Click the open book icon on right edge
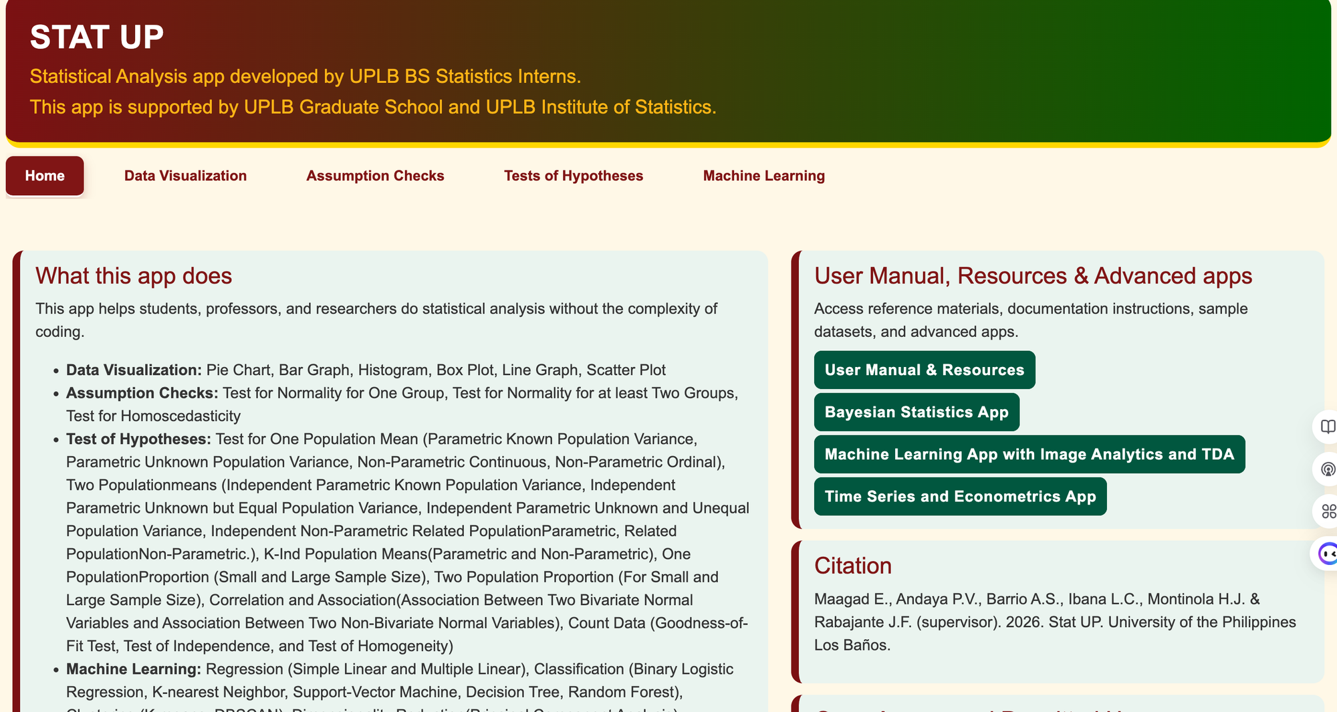This screenshot has height=712, width=1337. tap(1328, 427)
